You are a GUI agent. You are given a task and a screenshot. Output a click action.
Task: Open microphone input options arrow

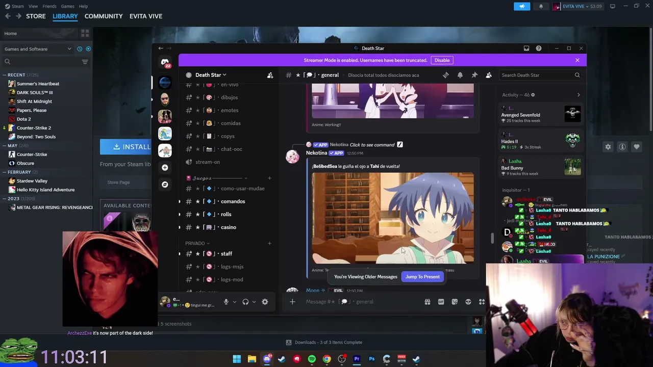[x=235, y=302]
